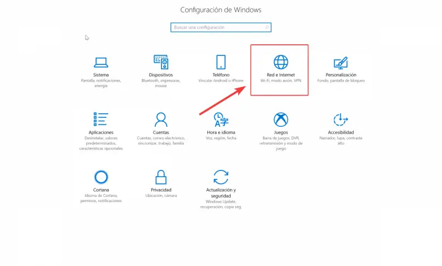Image resolution: width=442 pixels, height=266 pixels.
Task: Click 'Idioma de Cortana, permisos' description
Action: [x=101, y=198]
